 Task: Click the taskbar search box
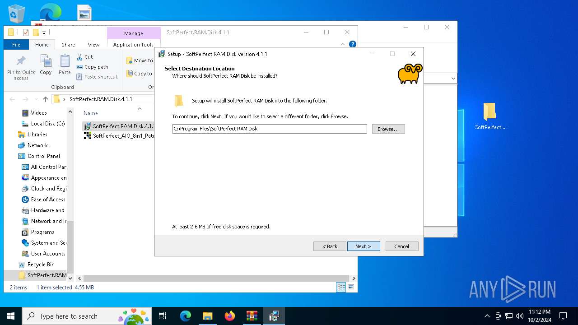click(x=87, y=316)
